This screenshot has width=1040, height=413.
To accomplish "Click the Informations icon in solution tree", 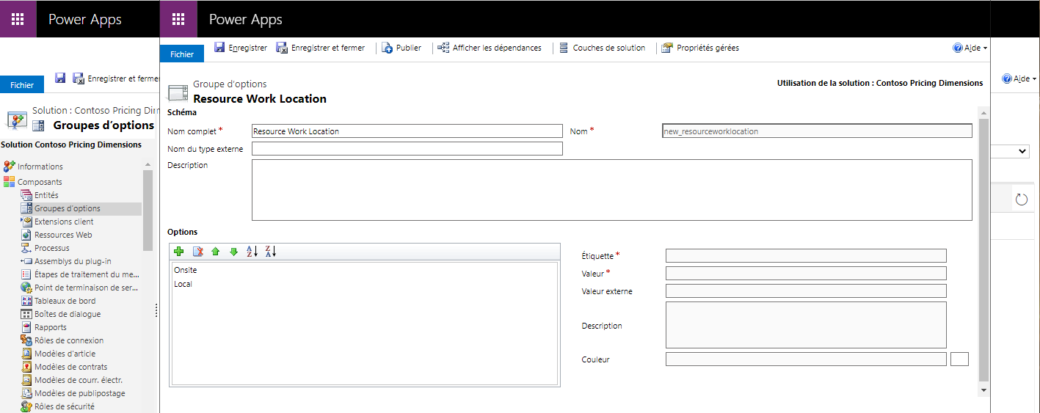I will 10,166.
